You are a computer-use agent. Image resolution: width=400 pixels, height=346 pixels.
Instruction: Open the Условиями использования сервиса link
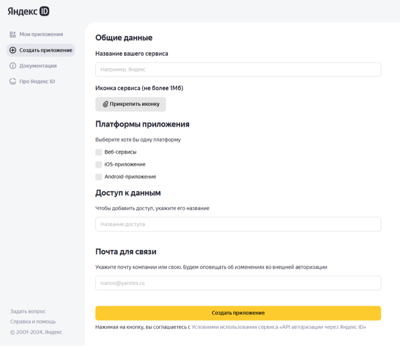(x=279, y=327)
